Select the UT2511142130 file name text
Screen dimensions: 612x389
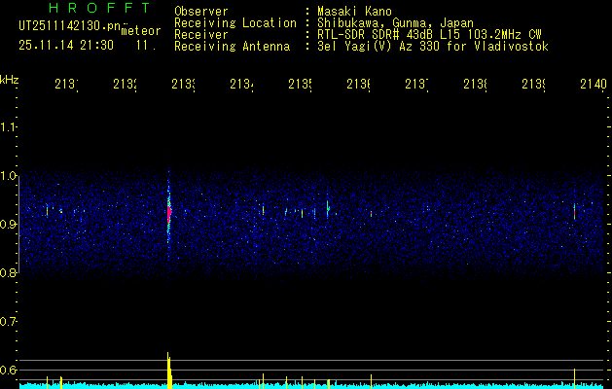point(70,26)
